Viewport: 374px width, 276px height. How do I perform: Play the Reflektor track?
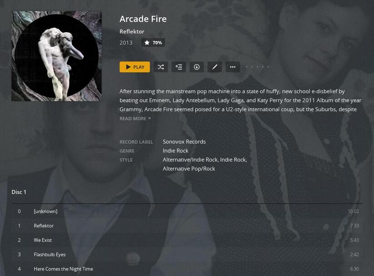coord(187,226)
